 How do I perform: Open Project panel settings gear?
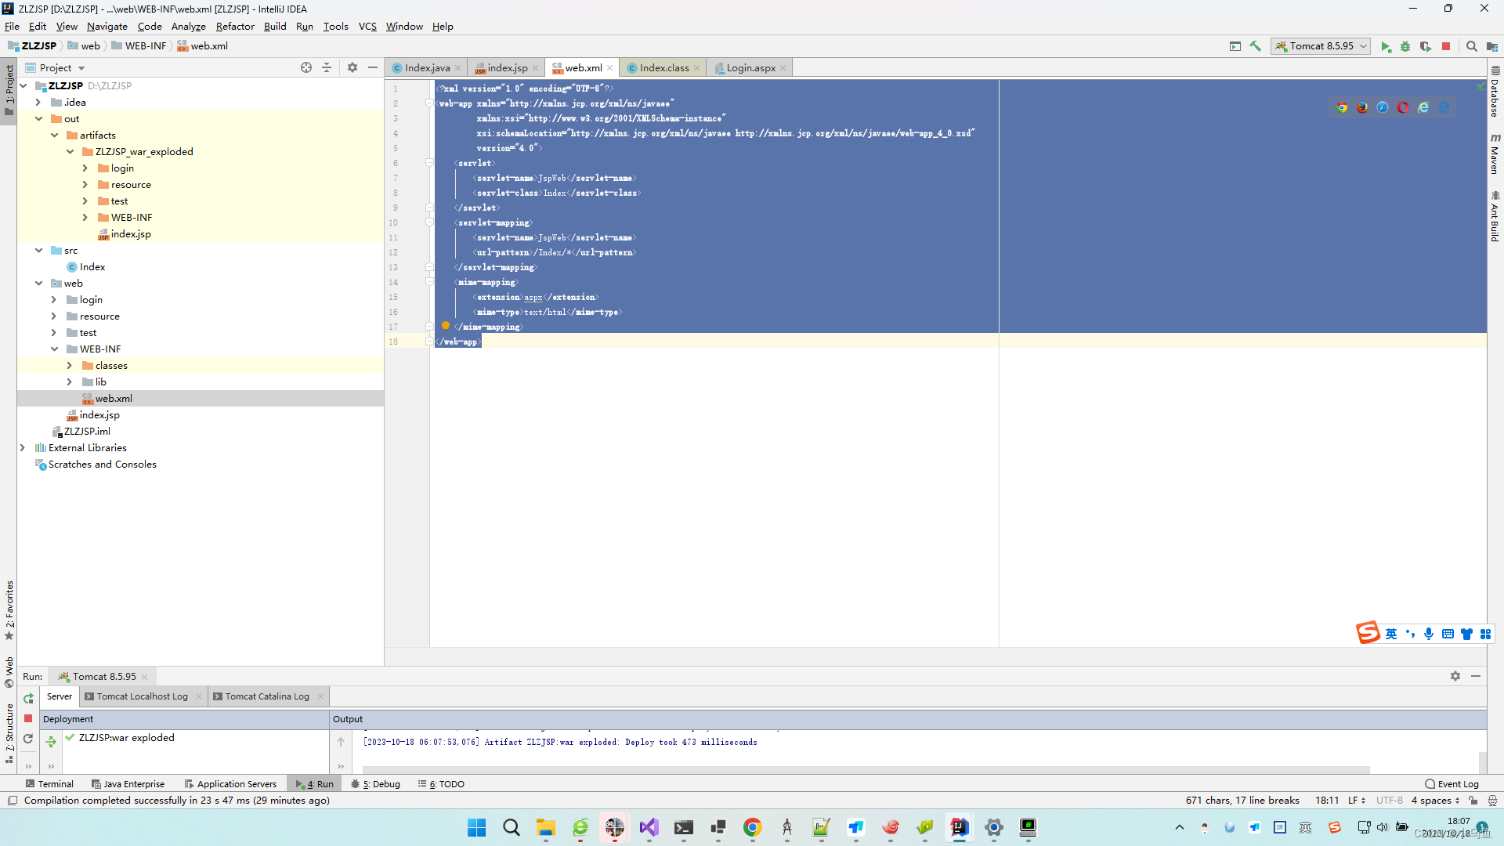click(352, 68)
